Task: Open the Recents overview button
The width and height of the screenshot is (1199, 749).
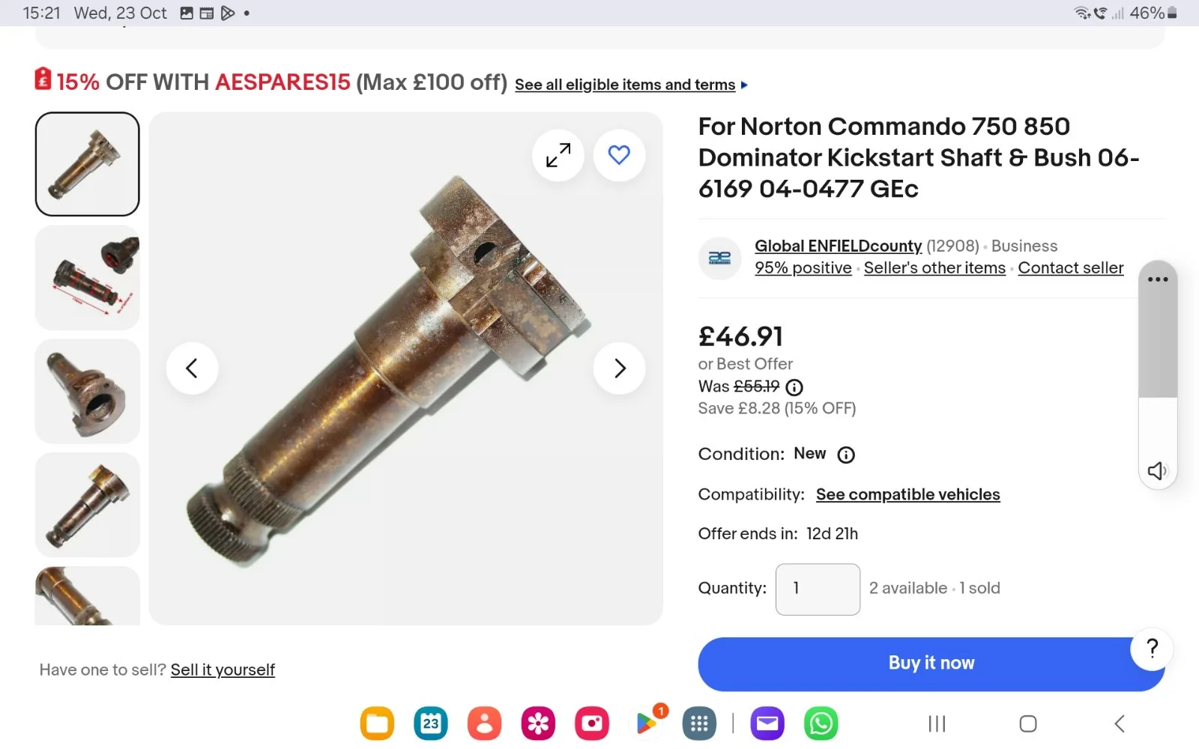Action: point(936,724)
